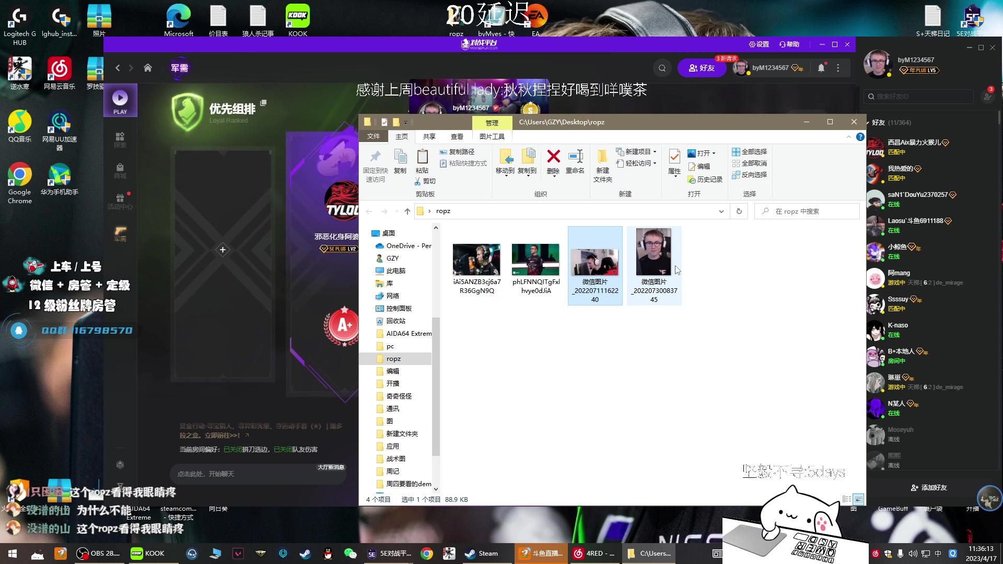Click the Windows Start button
1003x564 pixels.
coord(13,554)
